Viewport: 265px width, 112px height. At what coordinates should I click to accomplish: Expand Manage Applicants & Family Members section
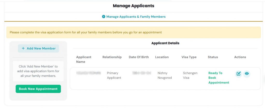134,17
